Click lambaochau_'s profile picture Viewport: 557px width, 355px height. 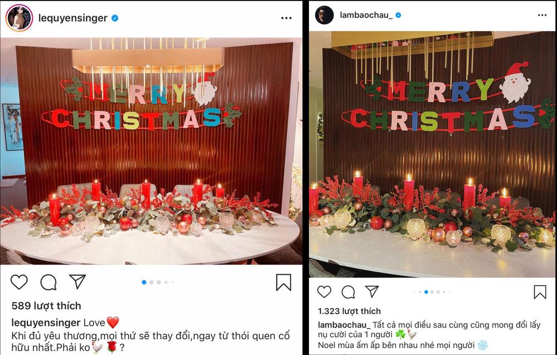pyautogui.click(x=325, y=15)
